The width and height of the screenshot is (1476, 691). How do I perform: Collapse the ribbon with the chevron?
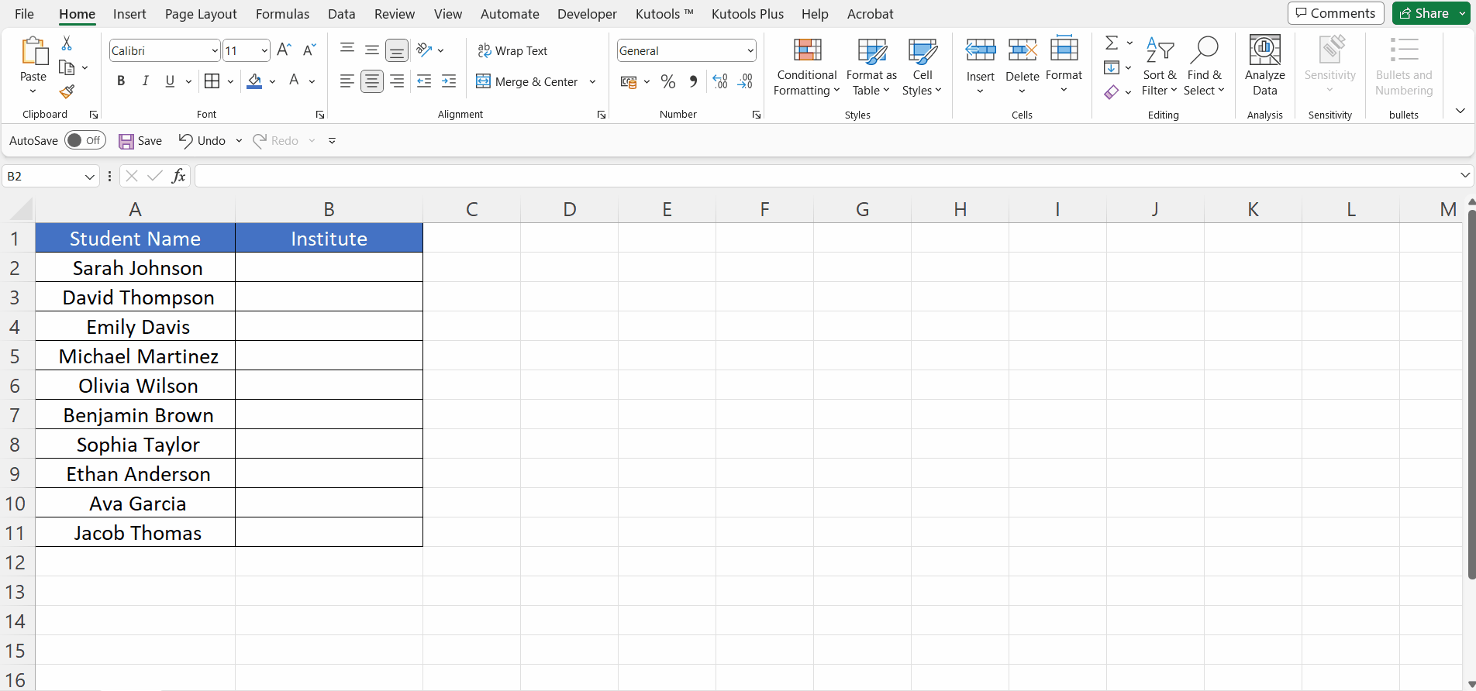tap(1460, 111)
